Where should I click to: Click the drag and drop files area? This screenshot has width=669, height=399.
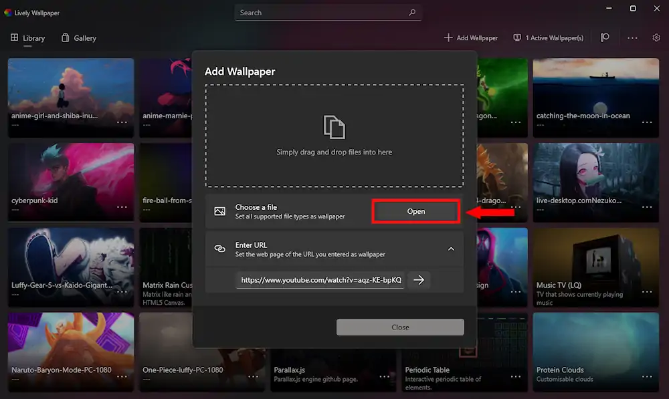(334, 136)
